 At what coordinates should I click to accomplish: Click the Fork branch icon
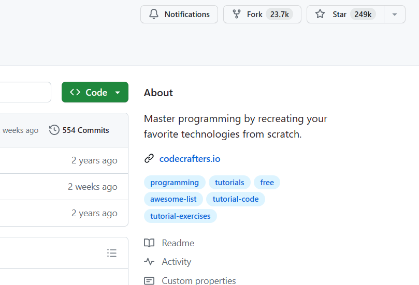coord(237,14)
